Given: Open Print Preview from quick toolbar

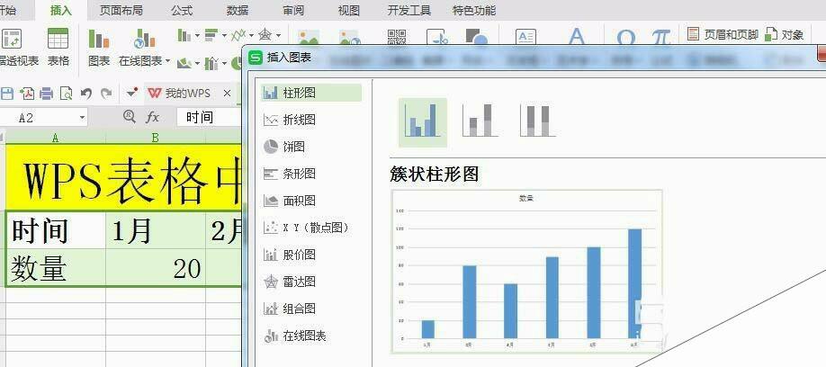Looking at the screenshot, I should [x=67, y=94].
